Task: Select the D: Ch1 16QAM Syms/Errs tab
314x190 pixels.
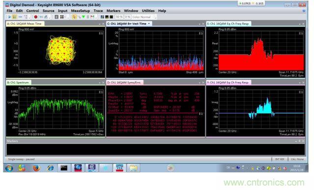Action: coord(124,83)
